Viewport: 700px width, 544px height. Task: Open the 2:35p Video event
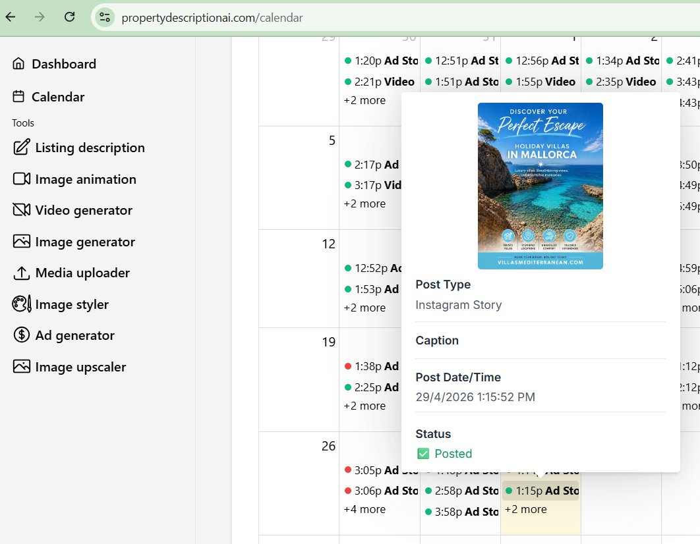tap(622, 82)
